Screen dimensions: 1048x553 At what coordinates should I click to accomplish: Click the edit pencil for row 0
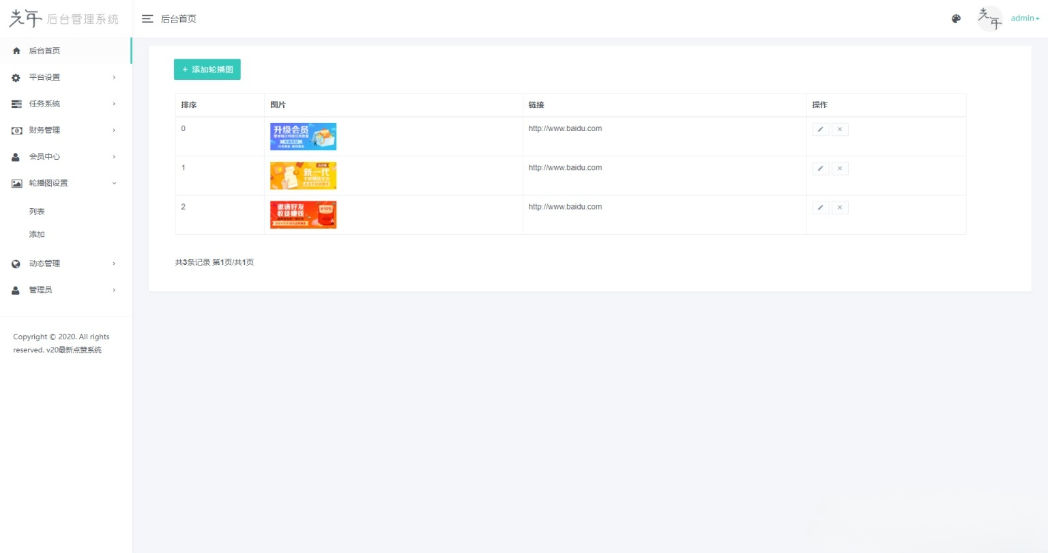tap(821, 129)
